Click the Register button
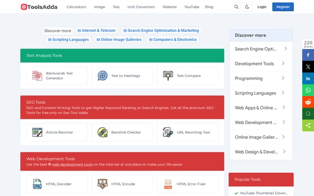Image resolution: width=314 pixels, height=196 pixels. pos(283,7)
